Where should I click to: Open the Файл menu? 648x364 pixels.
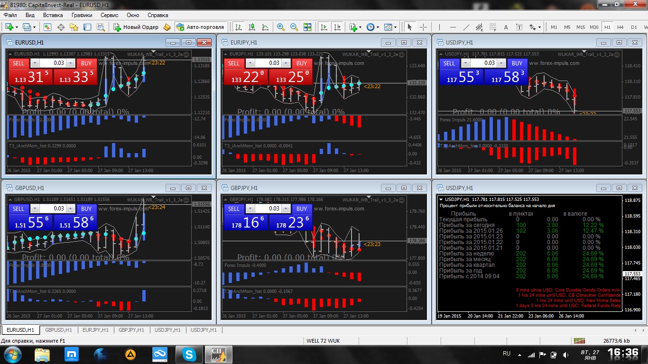click(10, 15)
